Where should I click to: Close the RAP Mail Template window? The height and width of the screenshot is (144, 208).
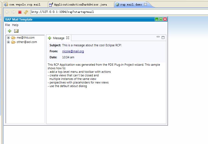pos(165,19)
